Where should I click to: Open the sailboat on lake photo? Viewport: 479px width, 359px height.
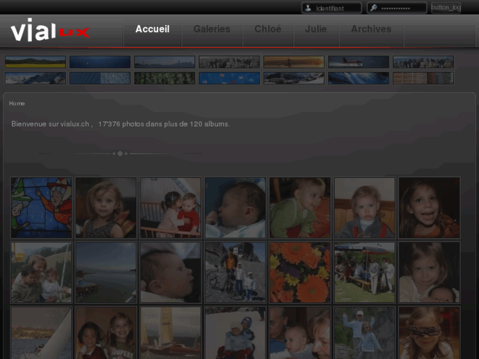coord(171,333)
